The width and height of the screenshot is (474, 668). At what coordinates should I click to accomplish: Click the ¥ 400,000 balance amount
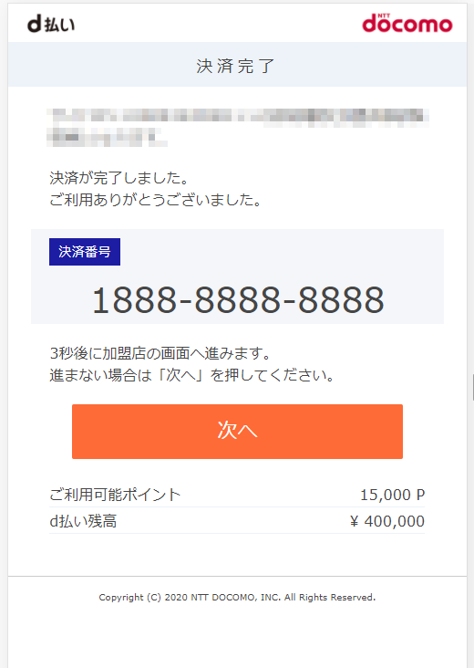click(x=387, y=521)
